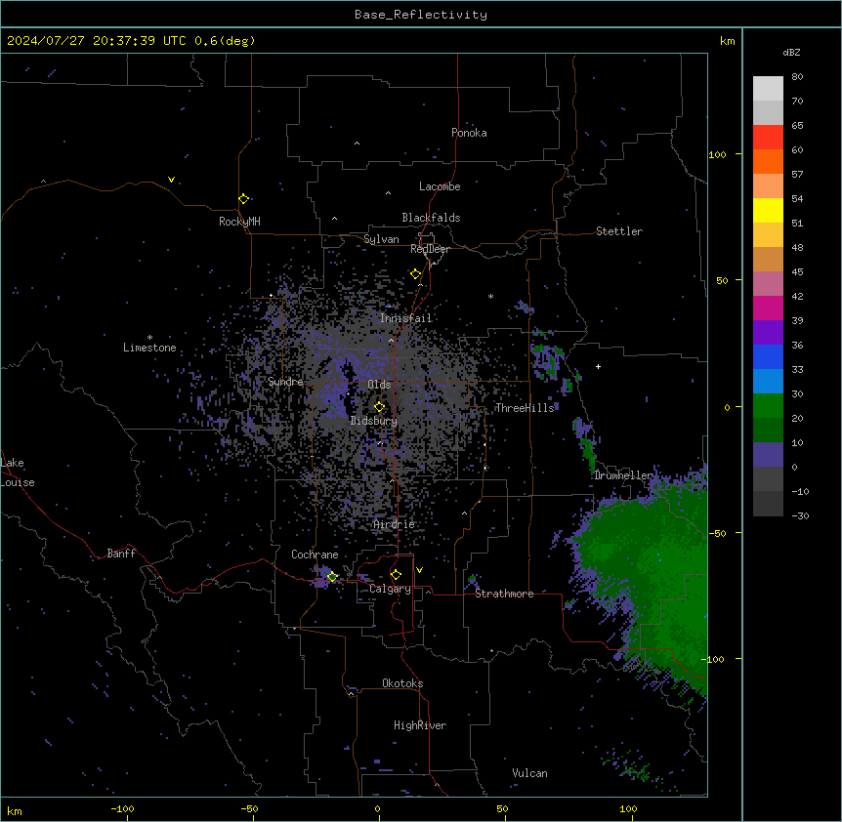Click the asterisk marker above Limestone
Viewport: 842px width, 822px height.
pyautogui.click(x=149, y=338)
